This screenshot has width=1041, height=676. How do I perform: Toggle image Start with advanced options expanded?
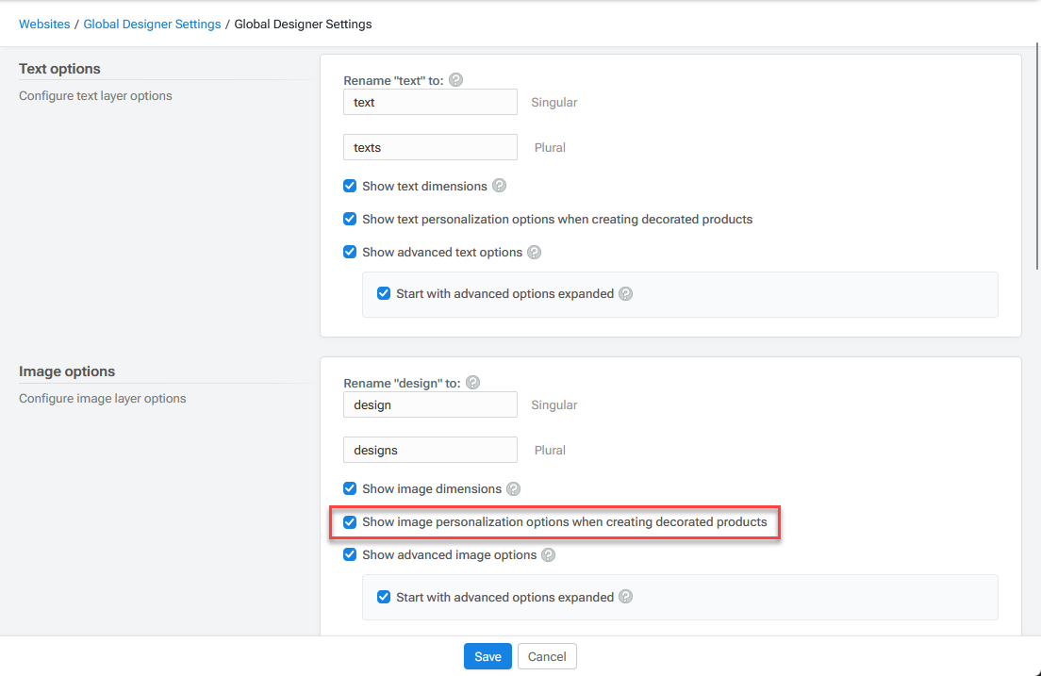[x=384, y=596]
